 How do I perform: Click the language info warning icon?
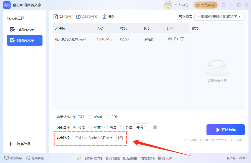pyautogui.click(x=155, y=127)
